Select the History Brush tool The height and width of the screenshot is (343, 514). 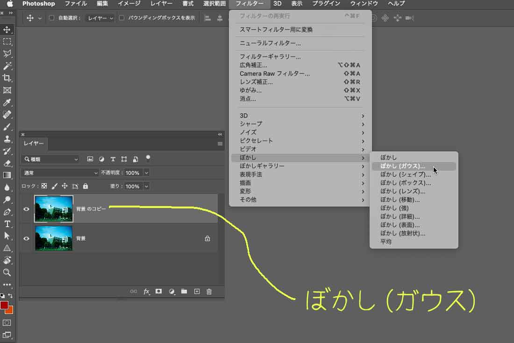(x=7, y=151)
